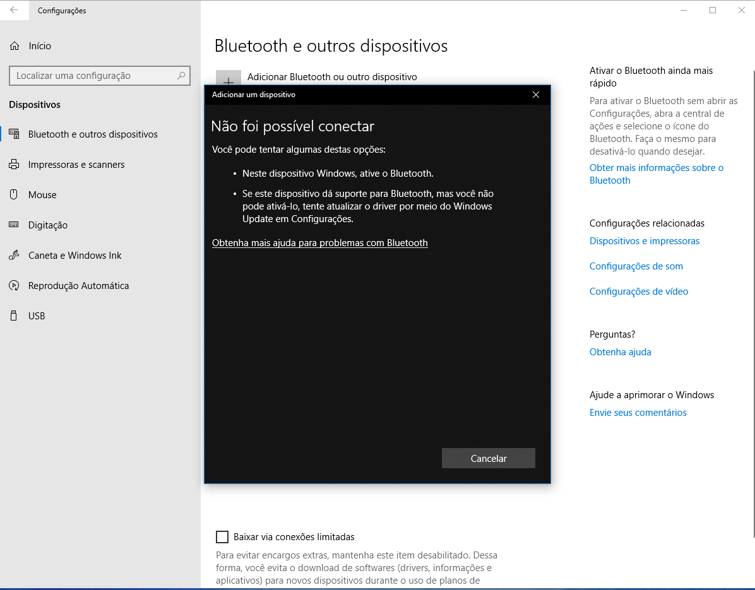This screenshot has height=590, width=755.
Task: Open Caneta e Windows Ink section
Action: (74, 255)
